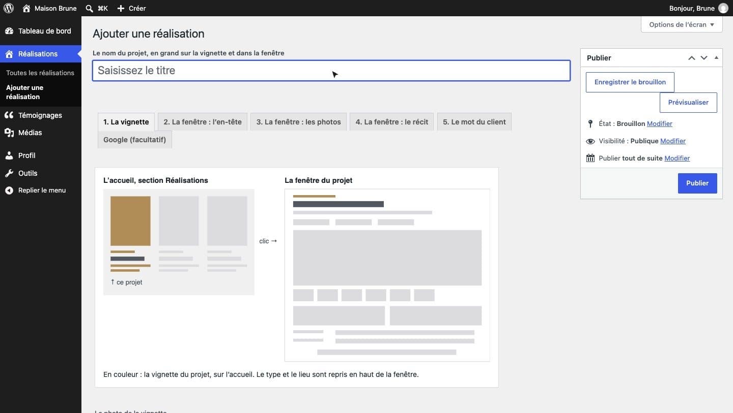The height and width of the screenshot is (413, 733).
Task: Click Modifier link next to État Brouillon
Action: point(660,123)
